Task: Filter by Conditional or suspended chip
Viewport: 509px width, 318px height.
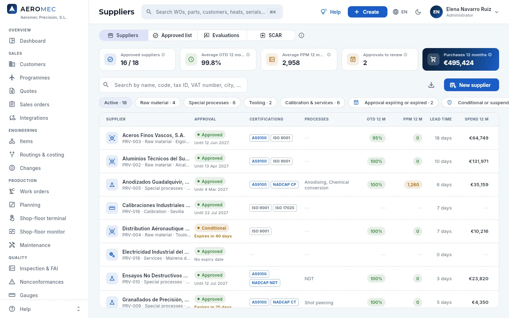Action: (x=475, y=102)
